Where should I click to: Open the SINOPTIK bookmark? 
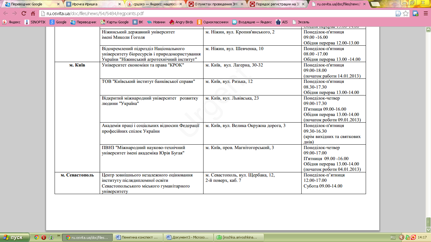pos(35,22)
